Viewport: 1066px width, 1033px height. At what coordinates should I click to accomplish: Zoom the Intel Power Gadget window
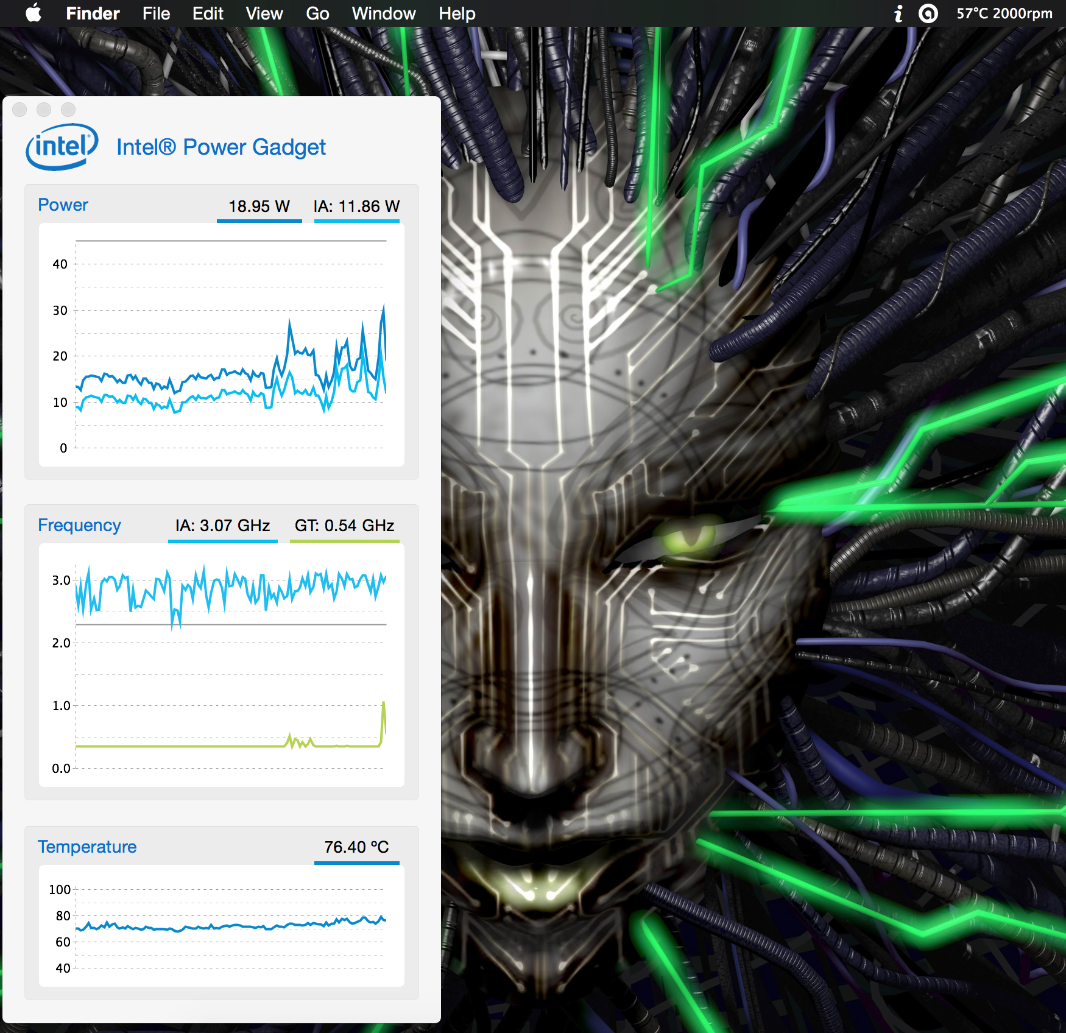coord(68,109)
